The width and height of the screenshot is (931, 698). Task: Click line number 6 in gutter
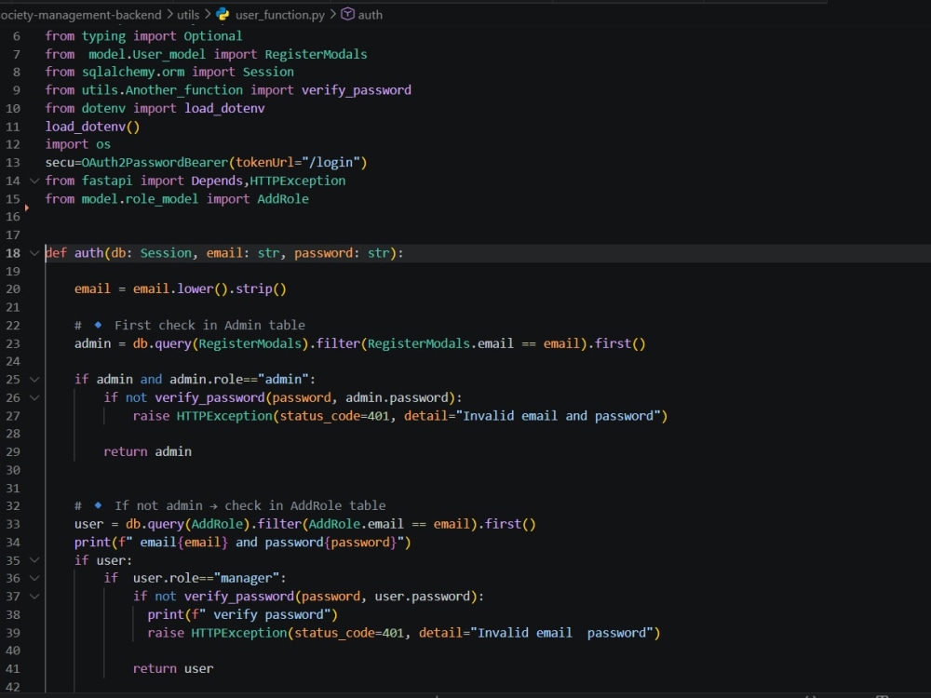pos(17,36)
